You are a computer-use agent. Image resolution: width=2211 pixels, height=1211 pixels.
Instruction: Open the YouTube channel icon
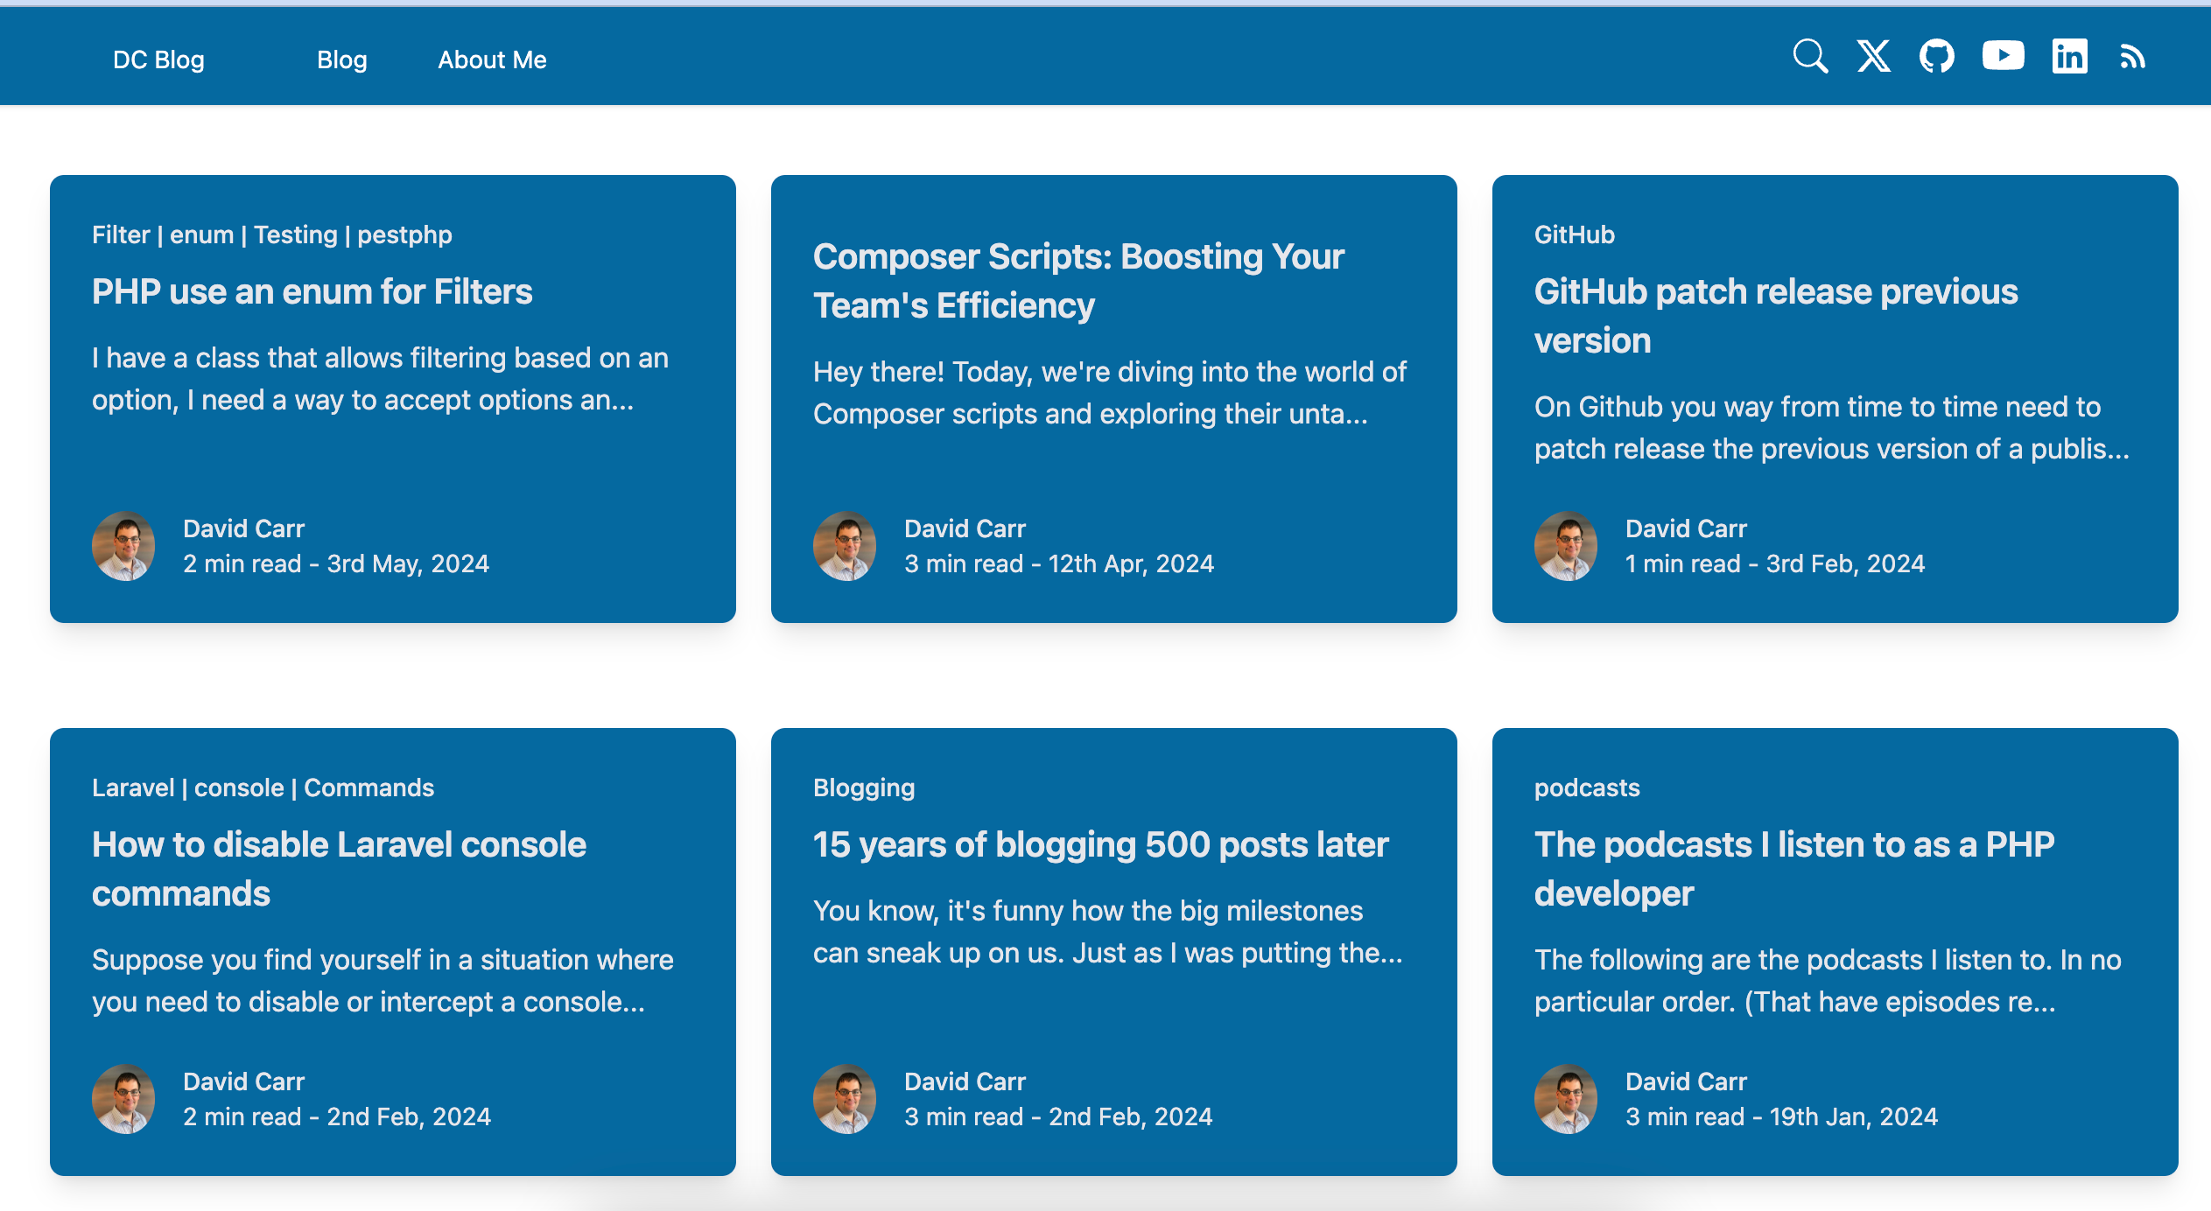(x=2003, y=57)
